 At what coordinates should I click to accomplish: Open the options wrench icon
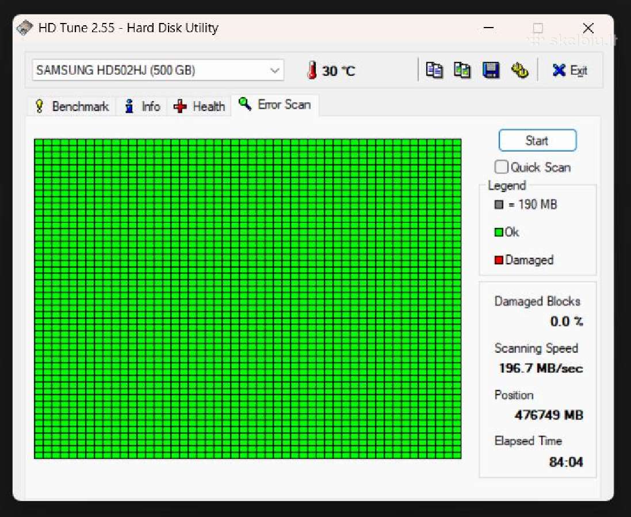[519, 70]
